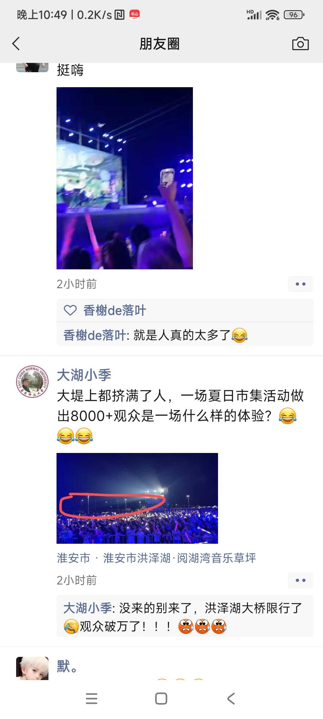Tap the 默。 username link

coord(67,667)
